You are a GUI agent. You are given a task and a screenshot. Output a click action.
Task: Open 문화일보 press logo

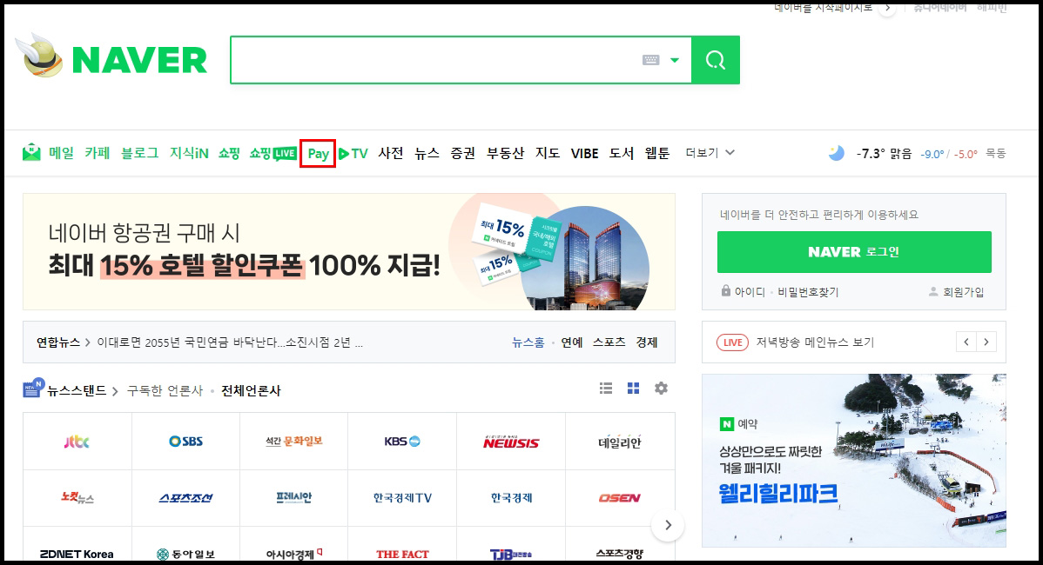click(x=294, y=442)
